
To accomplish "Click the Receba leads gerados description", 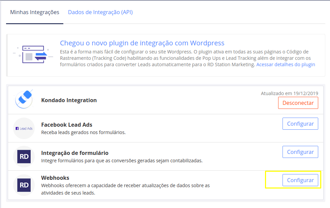I will (x=83, y=132).
